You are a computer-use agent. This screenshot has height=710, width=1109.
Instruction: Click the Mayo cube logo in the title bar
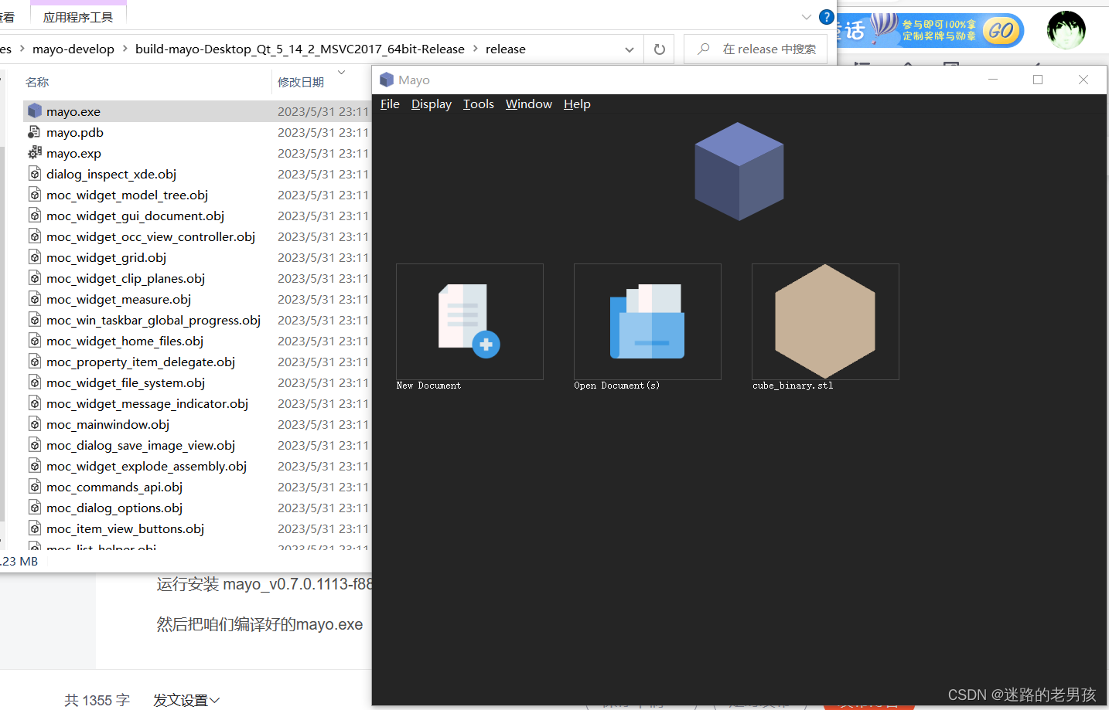pos(387,80)
